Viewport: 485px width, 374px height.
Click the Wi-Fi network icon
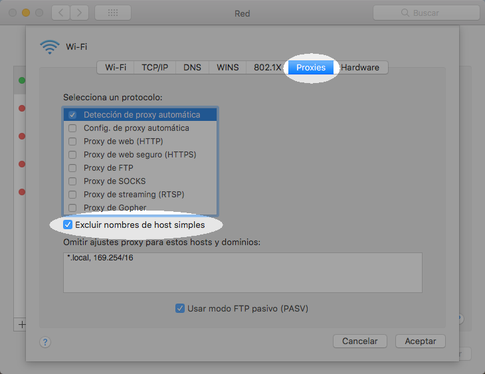[x=49, y=47]
